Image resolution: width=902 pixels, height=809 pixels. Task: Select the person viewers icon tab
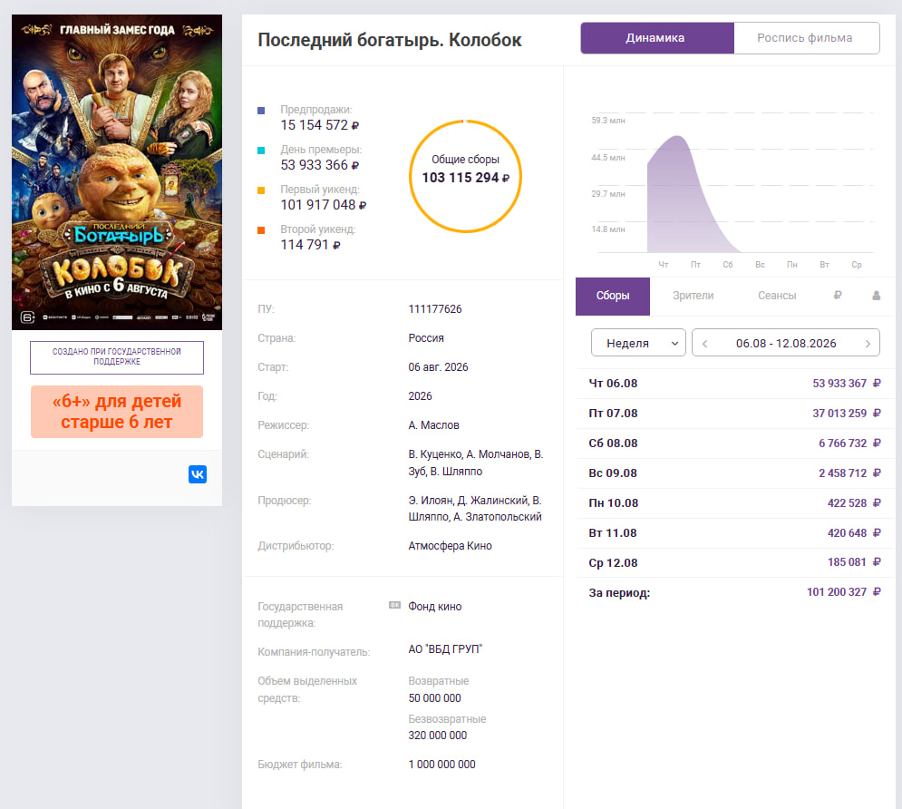[876, 295]
